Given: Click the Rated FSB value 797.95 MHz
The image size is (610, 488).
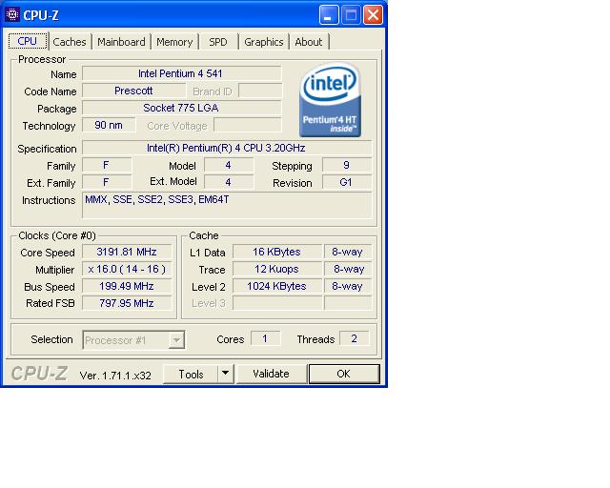Looking at the screenshot, I should [x=127, y=303].
